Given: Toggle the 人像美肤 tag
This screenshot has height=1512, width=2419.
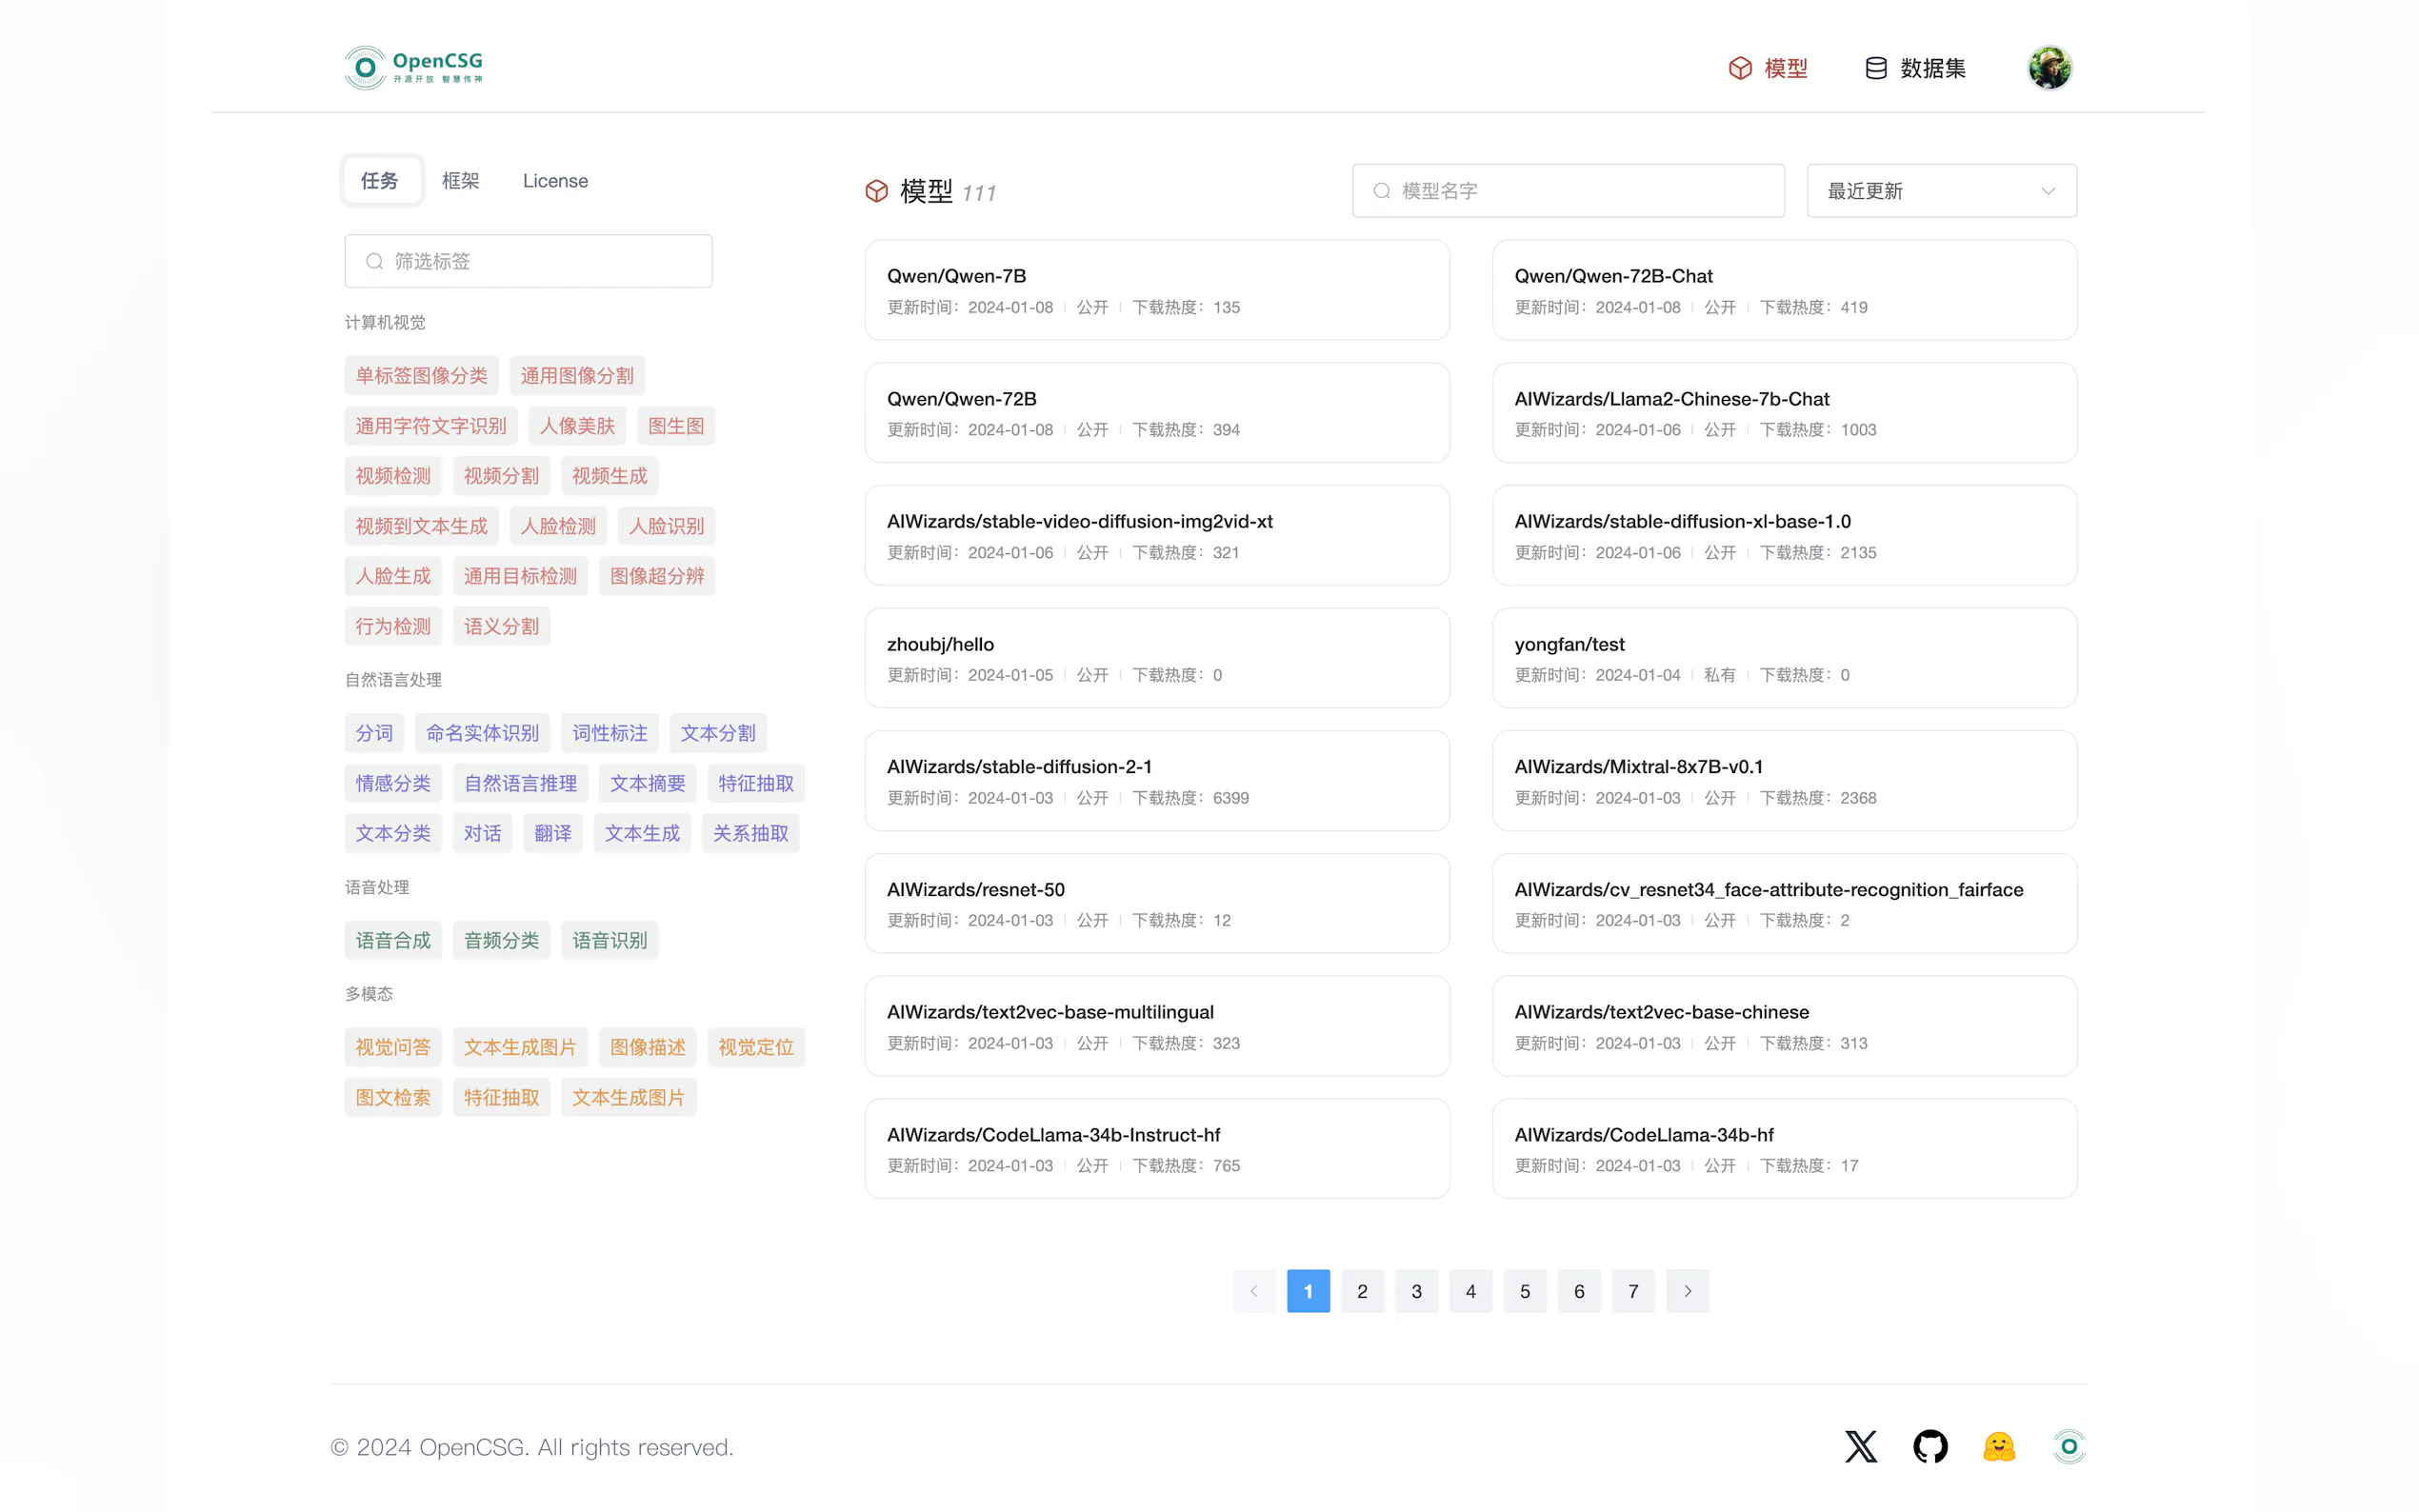Looking at the screenshot, I should [577, 426].
